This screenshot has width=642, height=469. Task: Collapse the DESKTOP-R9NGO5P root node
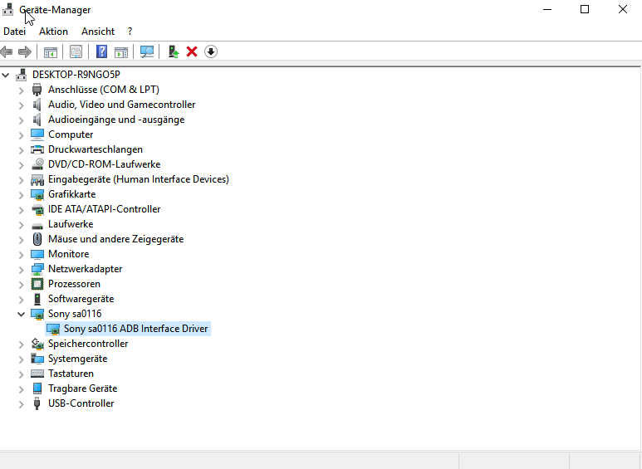click(6, 75)
